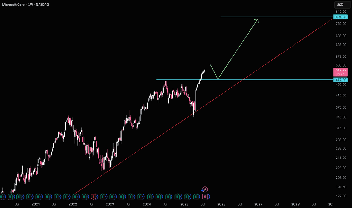Click the pink 512.22 current price label
The width and height of the screenshot is (352, 208).
tap(341, 70)
